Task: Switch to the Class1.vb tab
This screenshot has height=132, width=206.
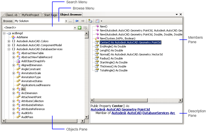Action: coord(12,15)
